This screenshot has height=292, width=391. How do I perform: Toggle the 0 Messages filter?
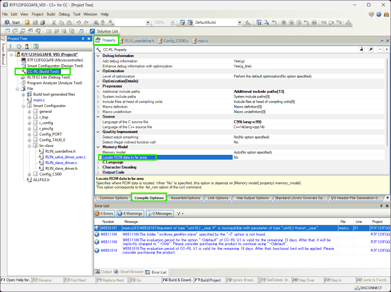click(160, 213)
